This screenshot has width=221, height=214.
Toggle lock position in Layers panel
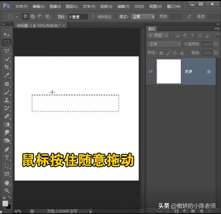pyautogui.click(x=175, y=53)
